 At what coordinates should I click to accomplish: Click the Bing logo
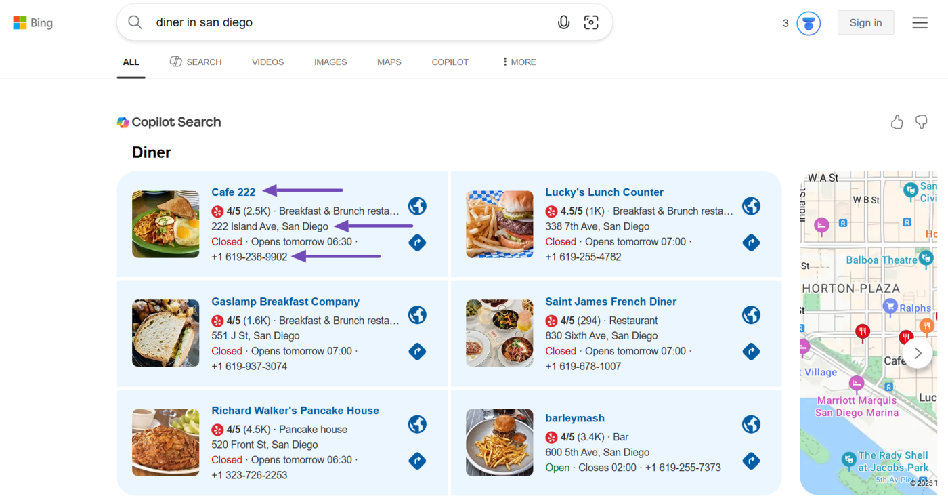(32, 22)
